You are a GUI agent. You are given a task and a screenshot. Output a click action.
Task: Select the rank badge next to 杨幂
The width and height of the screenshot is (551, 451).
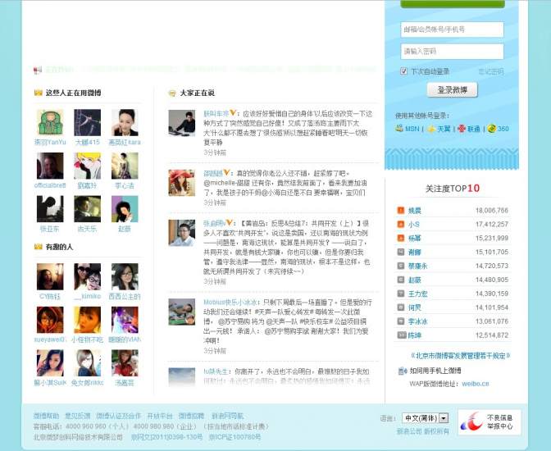tap(401, 238)
